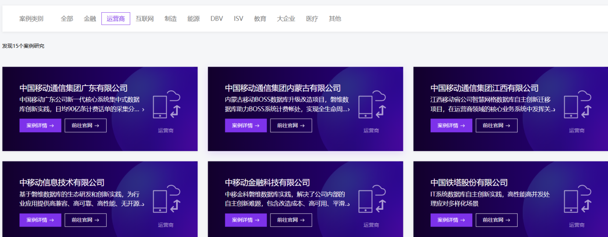
Task: Open 案例详情 for 中国移动通信集团江西有限公司
Action: click(x=451, y=126)
